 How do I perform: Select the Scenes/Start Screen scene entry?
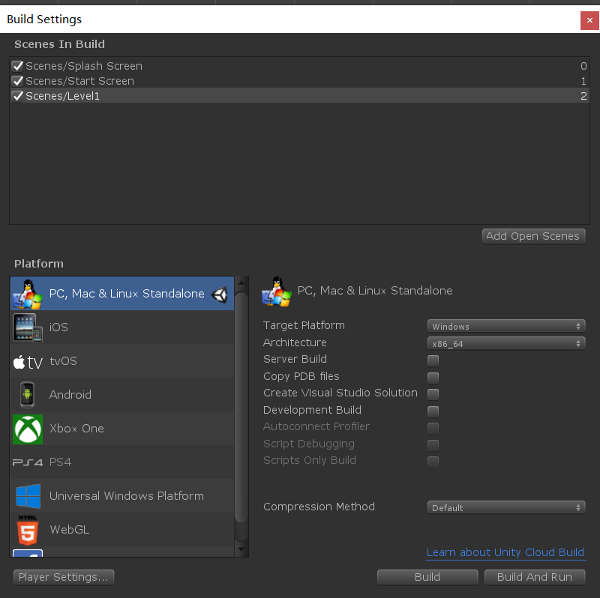point(299,81)
